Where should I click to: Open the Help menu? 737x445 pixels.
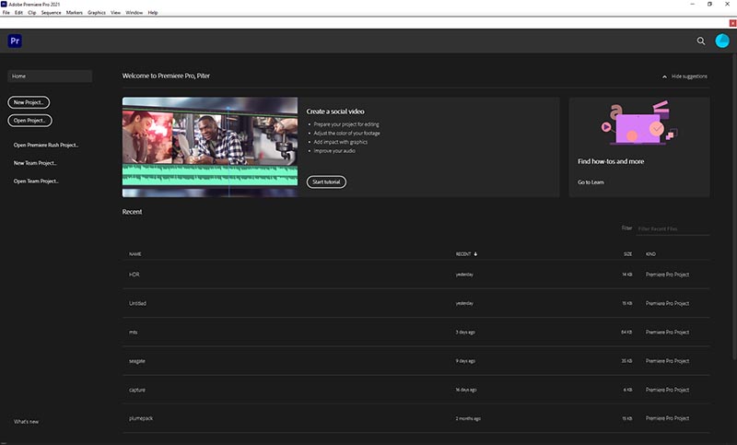click(153, 13)
